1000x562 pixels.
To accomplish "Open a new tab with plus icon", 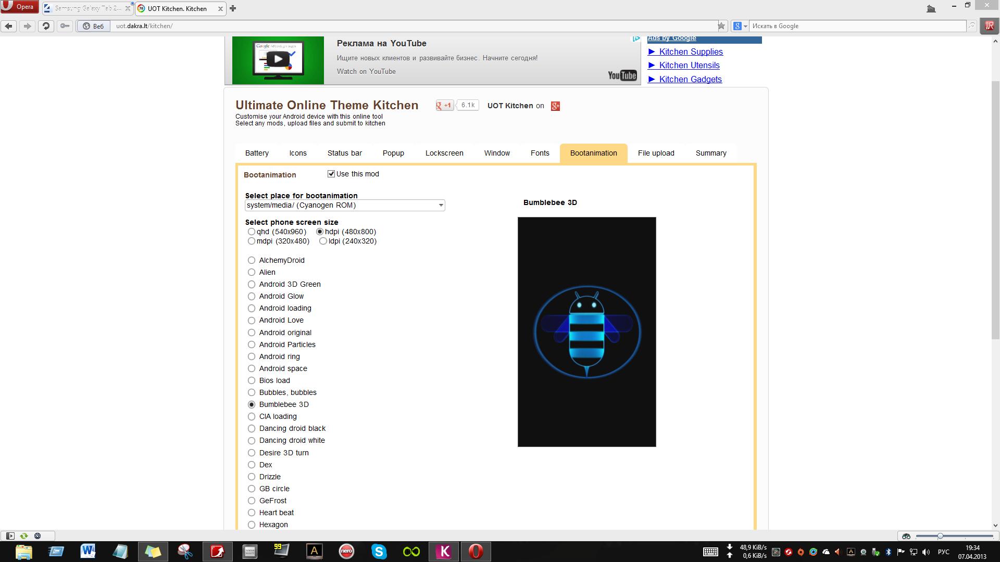I will [233, 8].
